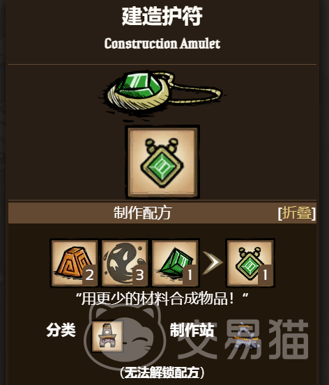The width and height of the screenshot is (329, 385).
Task: Select the Nightmare Fuel ingredient icon
Action: (125, 262)
